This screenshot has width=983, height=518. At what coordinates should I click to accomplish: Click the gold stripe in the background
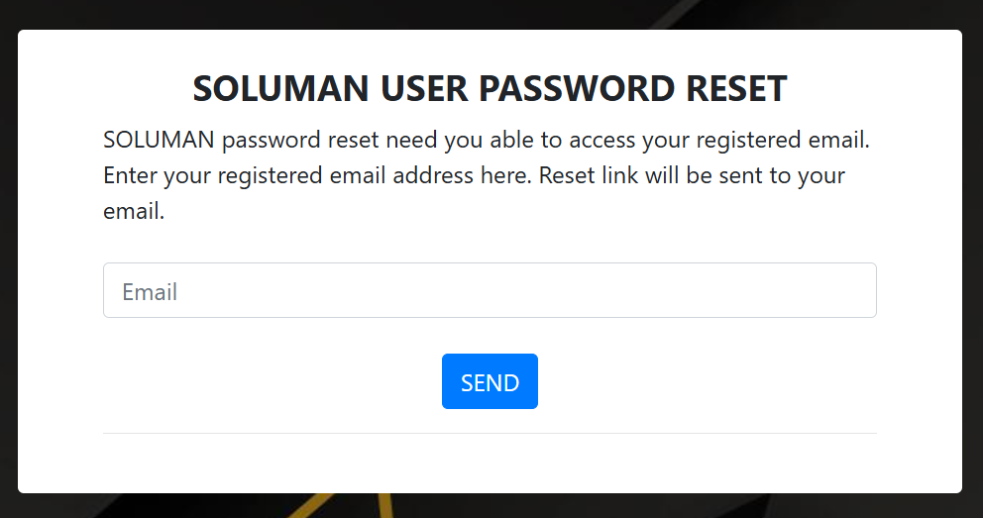[337, 505]
